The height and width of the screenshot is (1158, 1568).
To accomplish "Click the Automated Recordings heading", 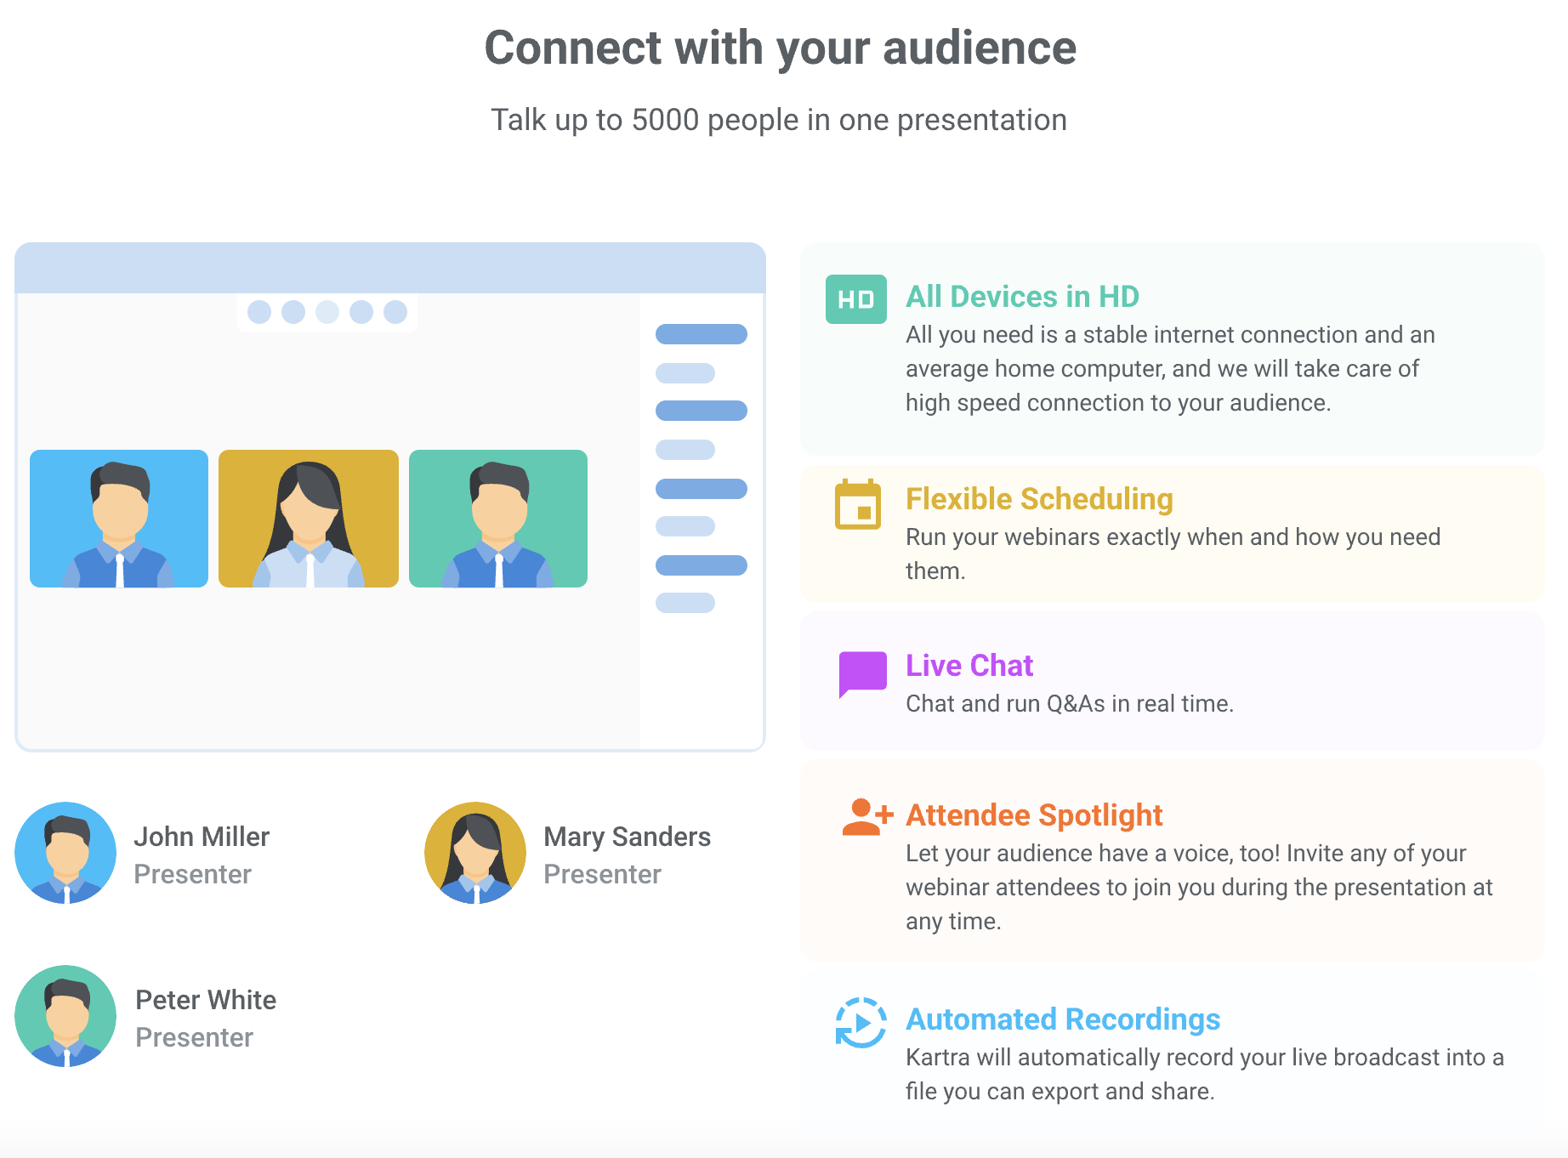I will (1063, 1019).
